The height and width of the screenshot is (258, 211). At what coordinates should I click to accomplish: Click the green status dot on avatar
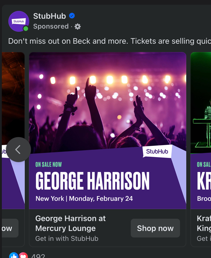[26, 29]
